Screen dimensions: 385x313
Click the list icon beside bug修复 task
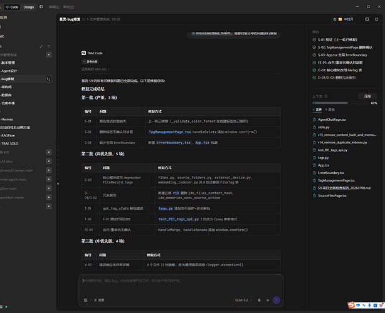(49, 79)
